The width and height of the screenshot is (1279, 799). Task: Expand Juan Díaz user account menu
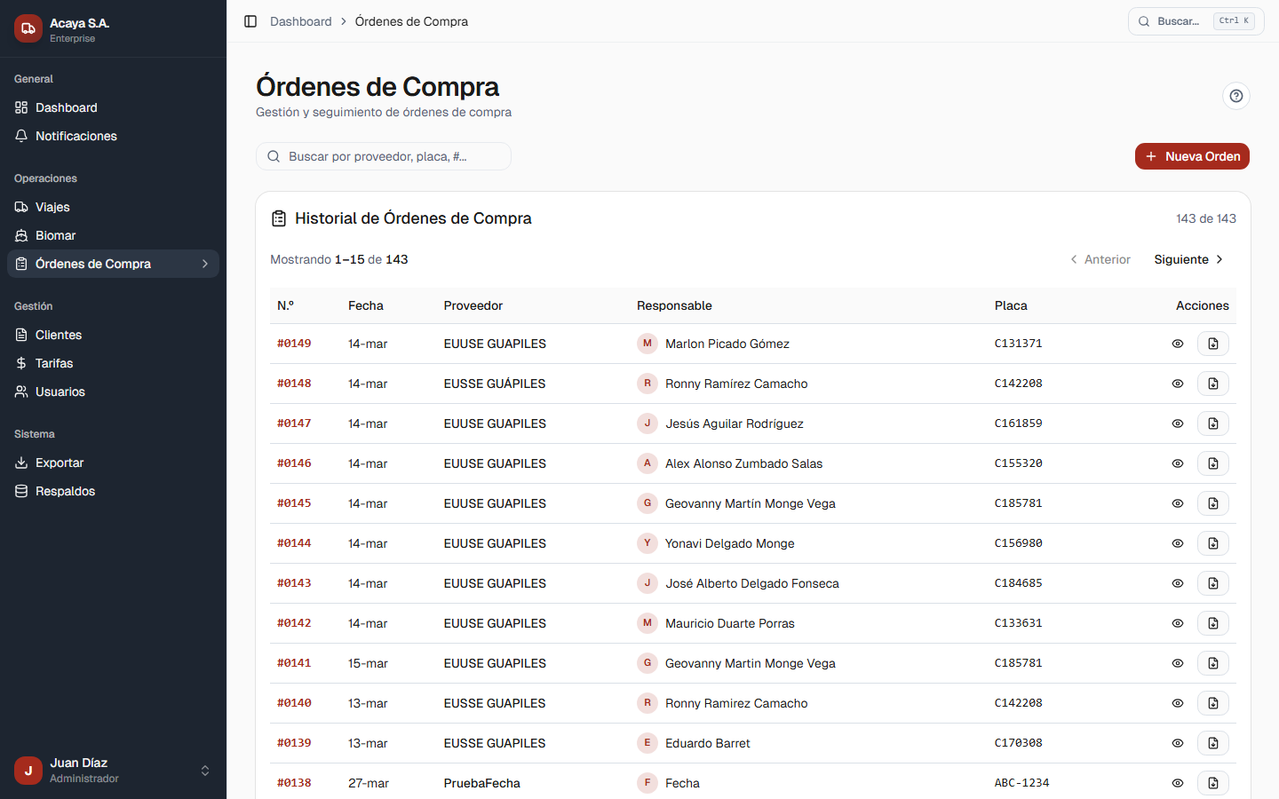point(205,771)
